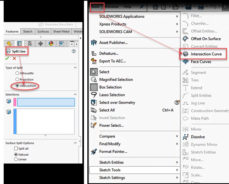Select the Natural split option

click(x=16, y=154)
